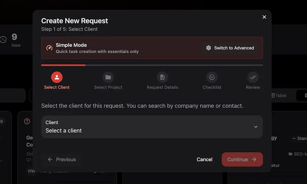Close the Create New Request dialog
The width and height of the screenshot is (307, 184).
click(x=264, y=17)
